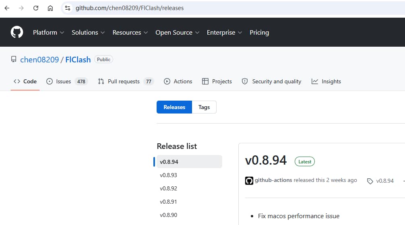Open the Security and quality tab
Image resolution: width=405 pixels, height=225 pixels.
(271, 81)
